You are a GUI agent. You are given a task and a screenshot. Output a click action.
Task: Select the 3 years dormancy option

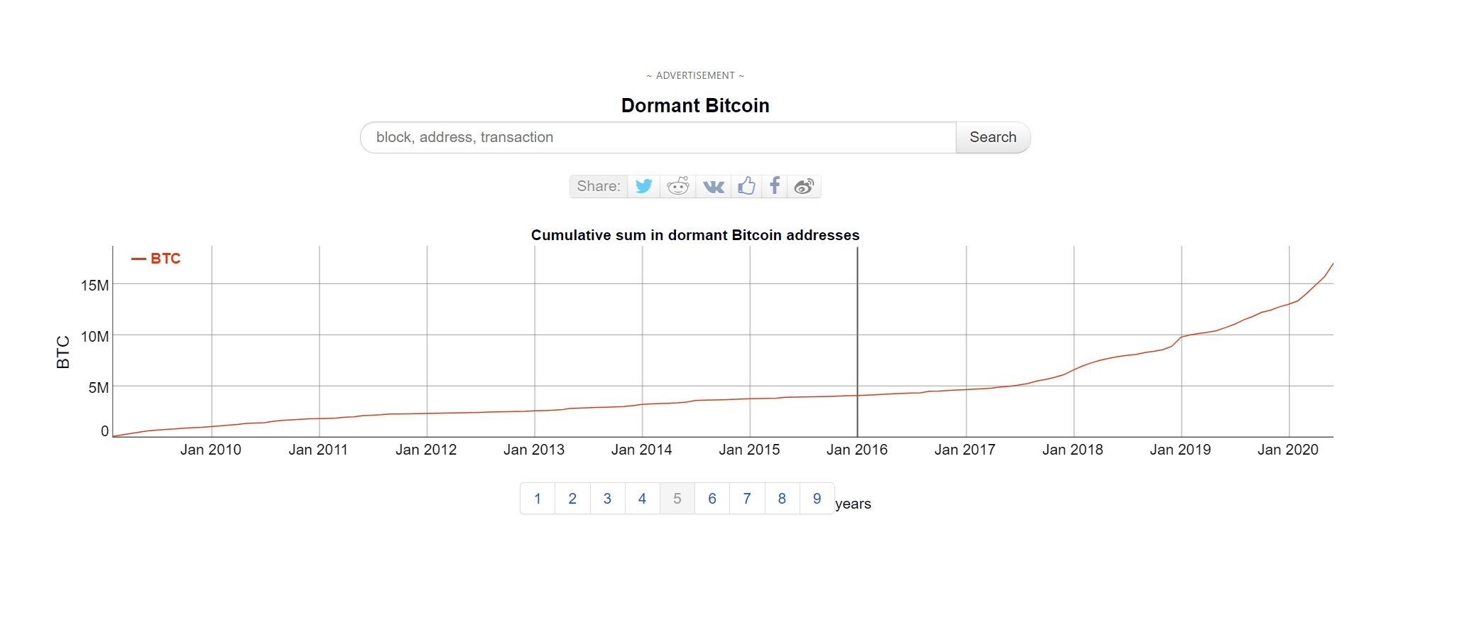click(607, 499)
